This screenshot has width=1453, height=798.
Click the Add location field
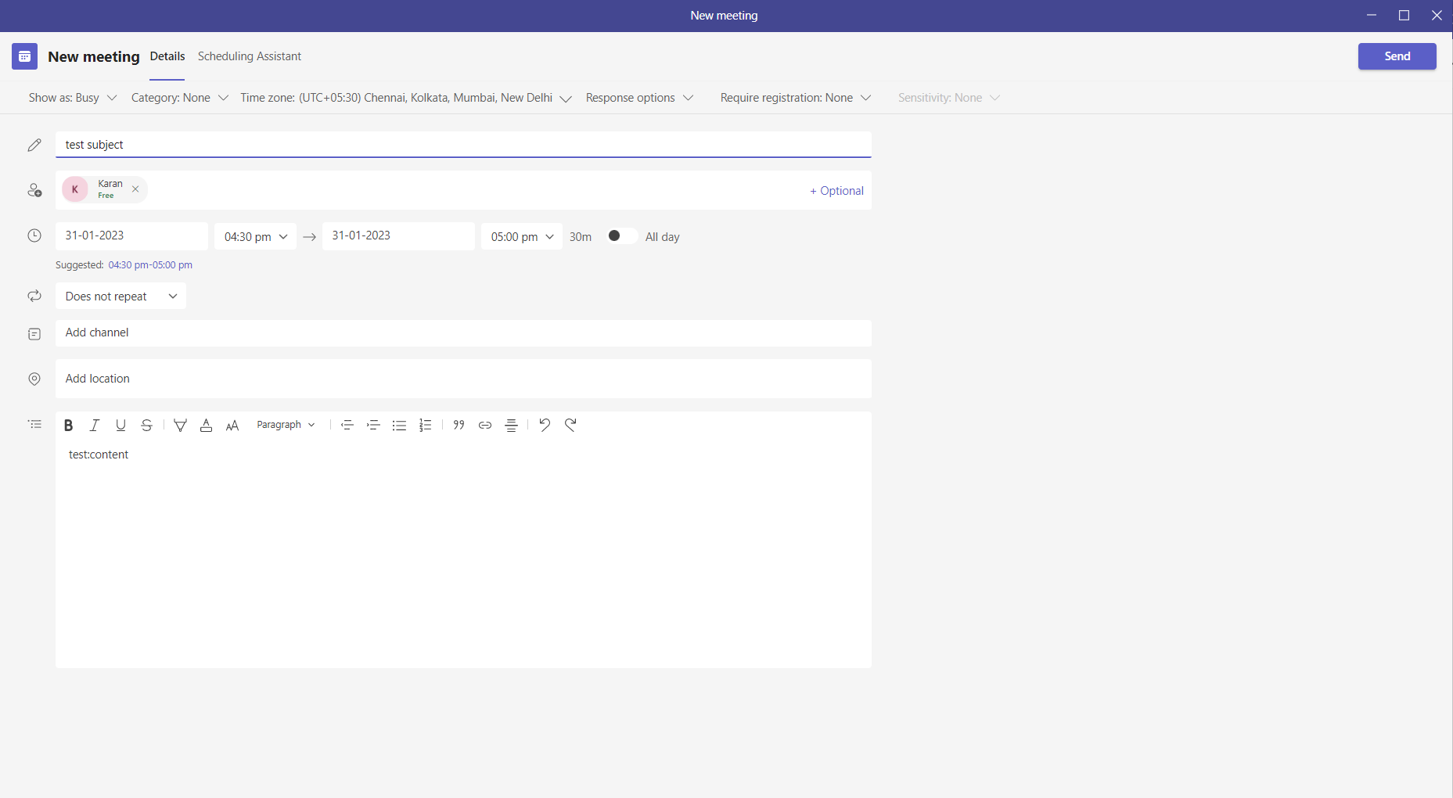[463, 379]
